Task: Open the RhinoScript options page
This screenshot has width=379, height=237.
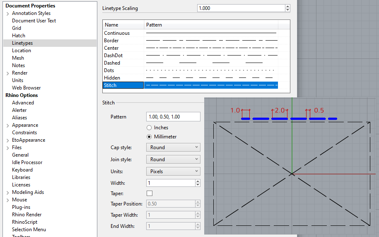Action: point(25,222)
